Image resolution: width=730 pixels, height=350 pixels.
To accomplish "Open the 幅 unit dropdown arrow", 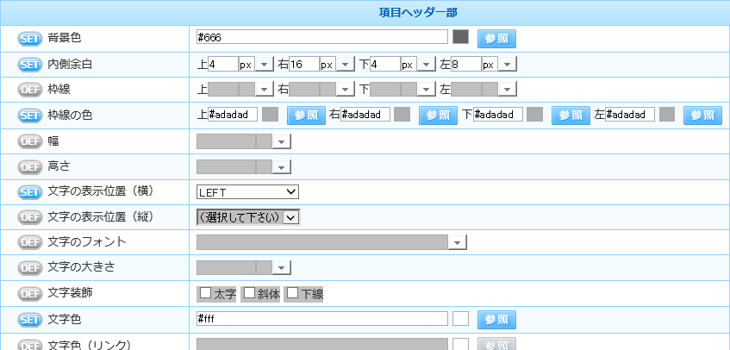I will tap(281, 141).
